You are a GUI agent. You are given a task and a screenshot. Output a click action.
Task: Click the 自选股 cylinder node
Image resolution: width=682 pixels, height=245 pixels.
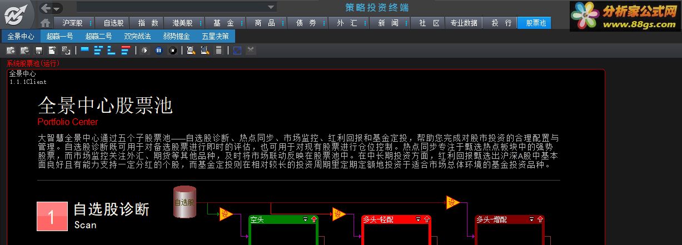185,202
